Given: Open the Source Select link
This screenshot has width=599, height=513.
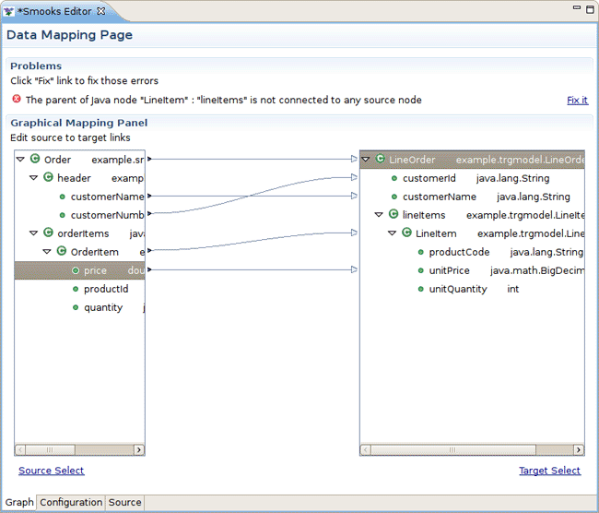Looking at the screenshot, I should (x=51, y=471).
